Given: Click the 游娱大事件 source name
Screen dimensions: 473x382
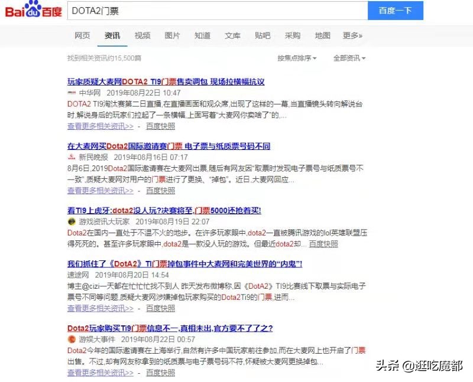Looking at the screenshot, I should pyautogui.click(x=97, y=339).
